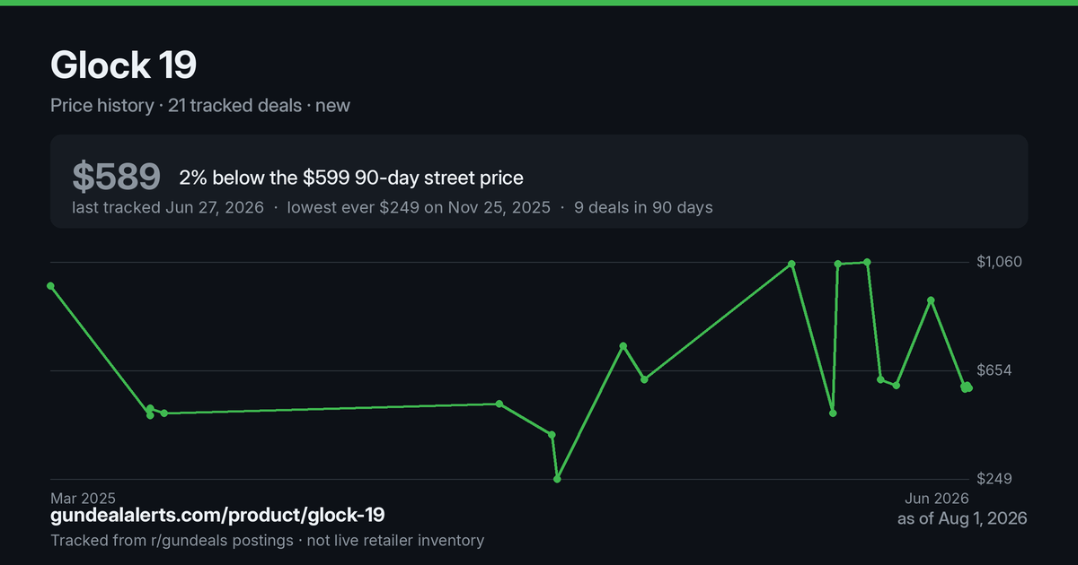Select the $589 current price figure
This screenshot has width=1078, height=565.
[116, 178]
